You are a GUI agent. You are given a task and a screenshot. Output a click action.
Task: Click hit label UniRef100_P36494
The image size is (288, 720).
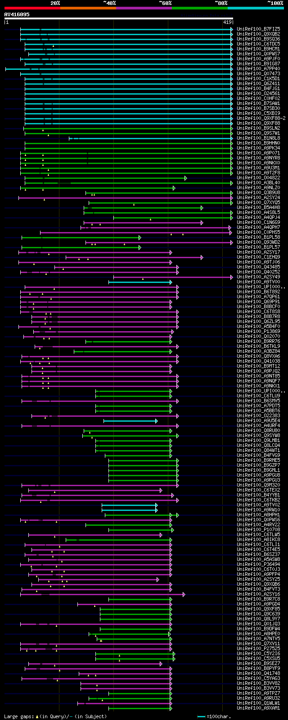click(258, 564)
